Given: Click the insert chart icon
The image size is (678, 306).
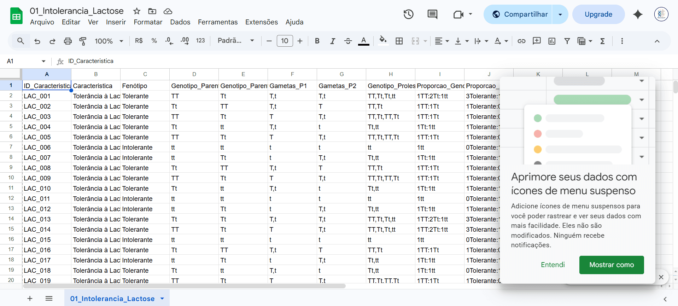Looking at the screenshot, I should coord(551,41).
